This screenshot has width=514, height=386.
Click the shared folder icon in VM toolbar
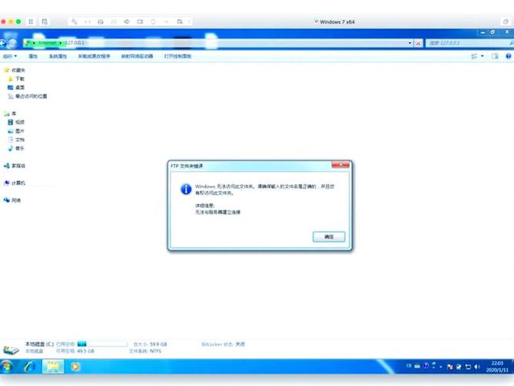(180, 22)
